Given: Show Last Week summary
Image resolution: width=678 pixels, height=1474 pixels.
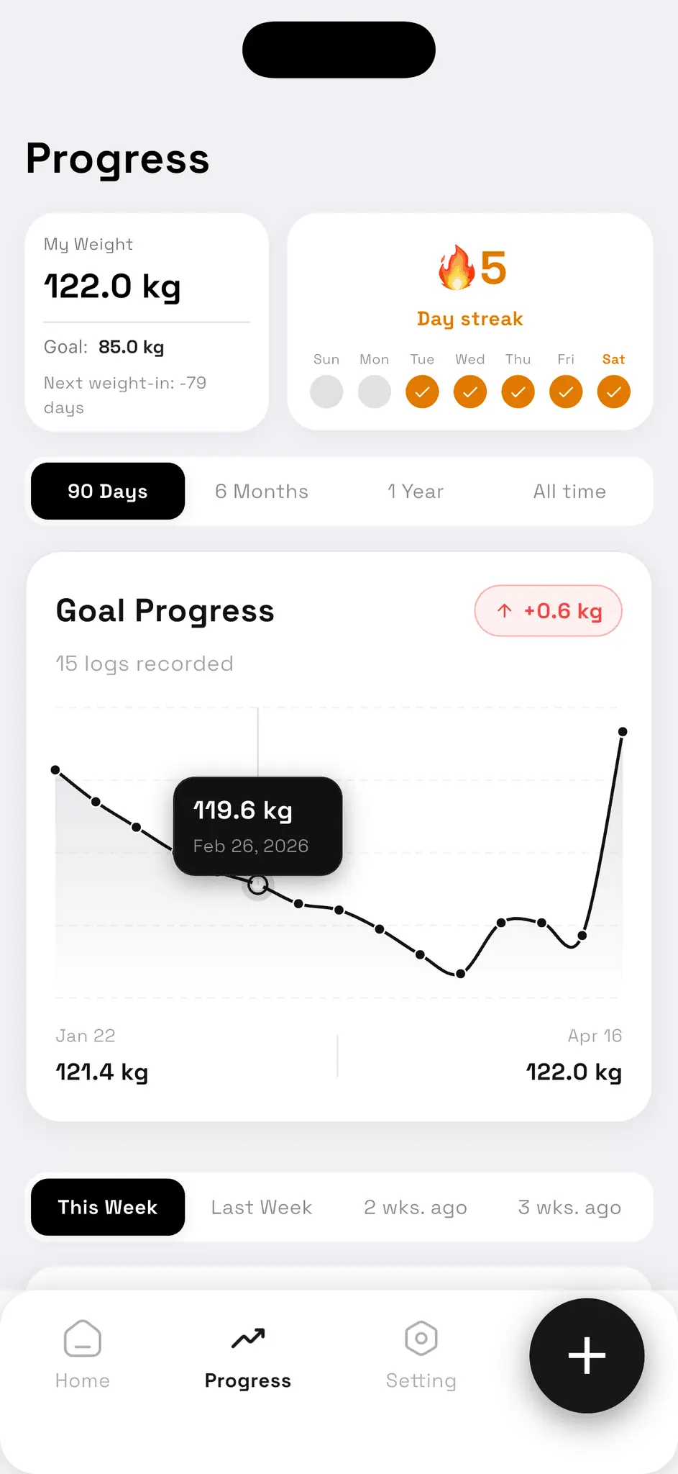Looking at the screenshot, I should pyautogui.click(x=262, y=1207).
